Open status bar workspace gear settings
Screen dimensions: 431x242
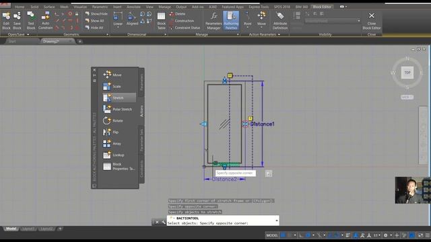pos(386,235)
